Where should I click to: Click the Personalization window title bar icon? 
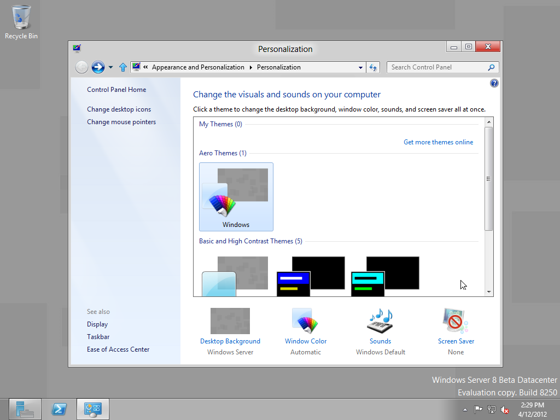click(x=77, y=49)
